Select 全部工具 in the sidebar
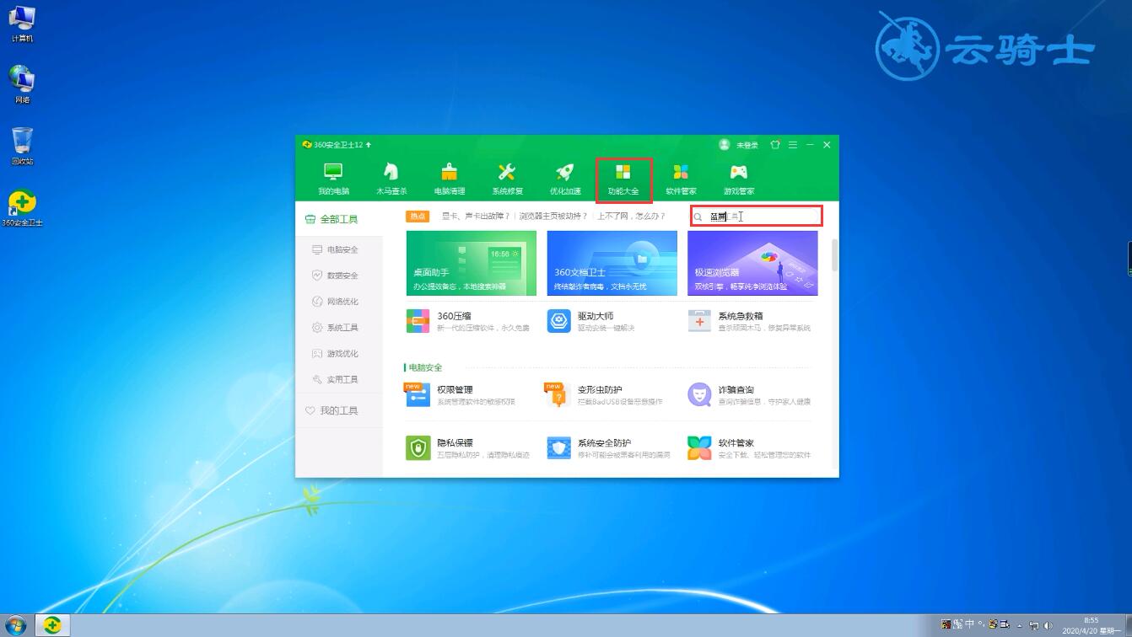 [339, 219]
